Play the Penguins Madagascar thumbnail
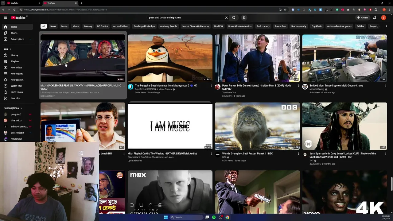 170,58
